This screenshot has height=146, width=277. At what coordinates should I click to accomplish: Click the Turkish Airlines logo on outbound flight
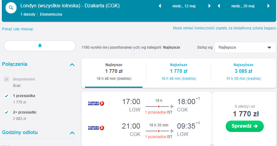96,103
